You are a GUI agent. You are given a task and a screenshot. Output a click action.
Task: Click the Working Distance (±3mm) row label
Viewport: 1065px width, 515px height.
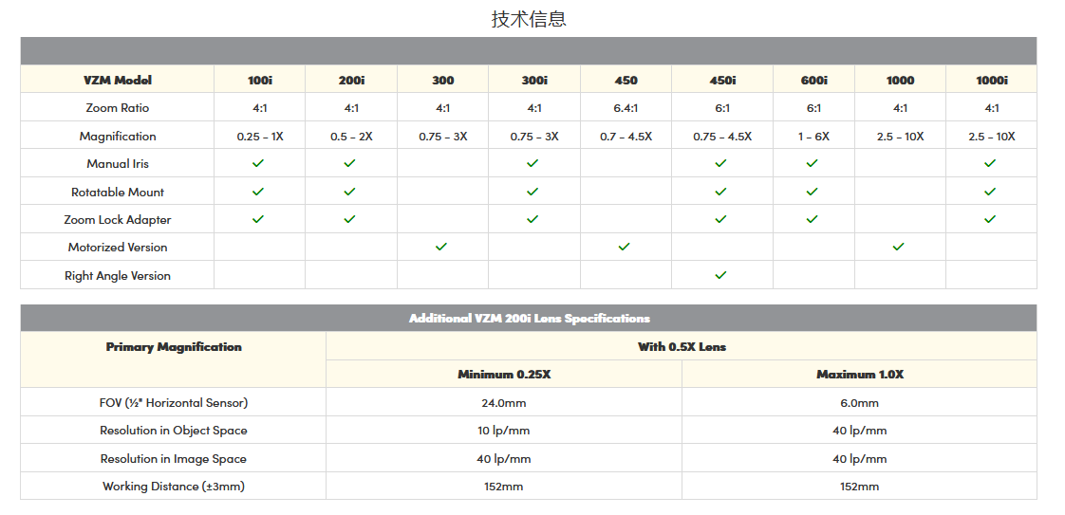point(174,487)
